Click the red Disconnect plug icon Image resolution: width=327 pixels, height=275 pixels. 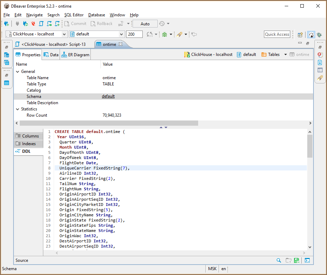click(x=33, y=24)
